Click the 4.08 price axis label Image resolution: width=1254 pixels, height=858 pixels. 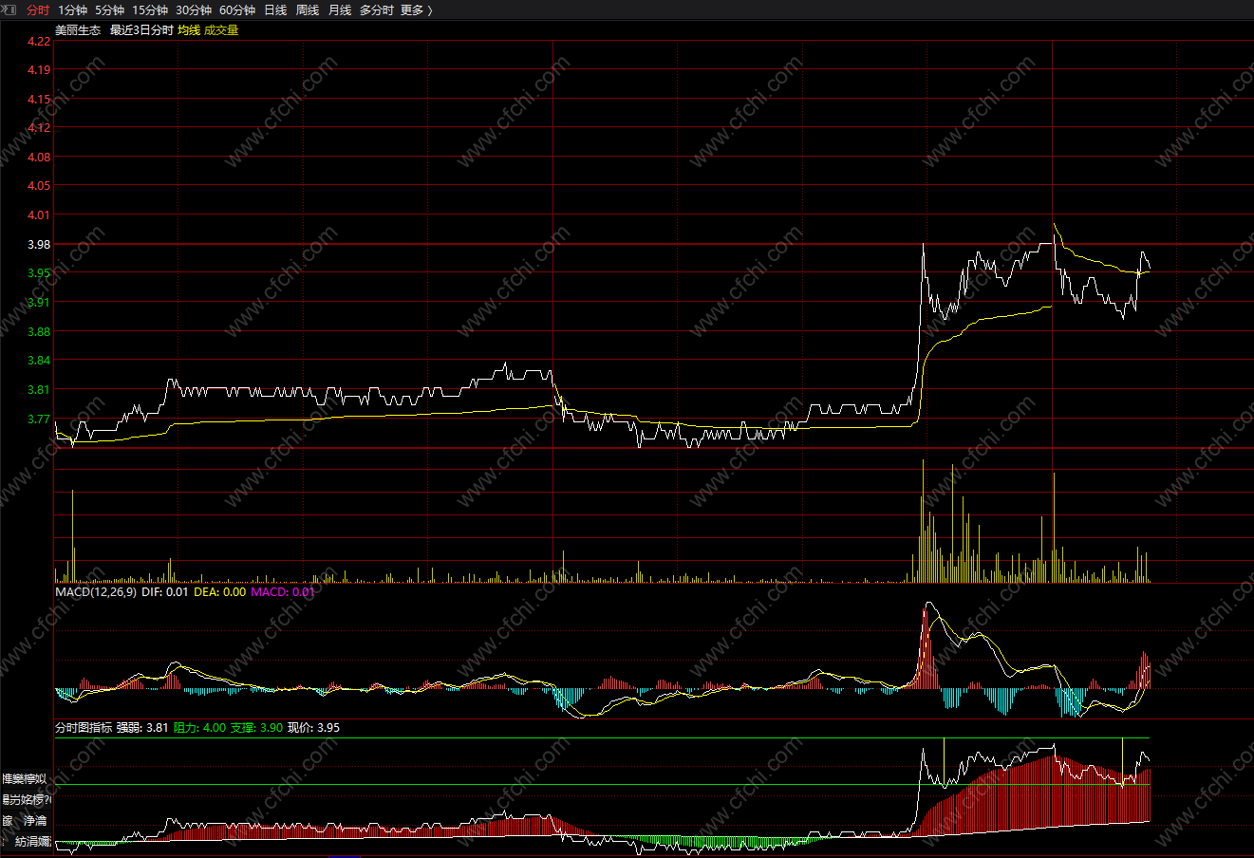pos(39,158)
